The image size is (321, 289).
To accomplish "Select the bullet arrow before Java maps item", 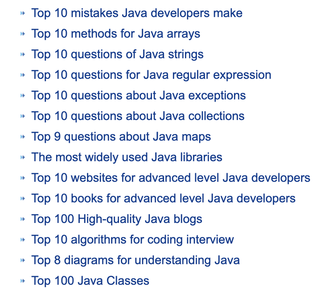I will pyautogui.click(x=23, y=137).
